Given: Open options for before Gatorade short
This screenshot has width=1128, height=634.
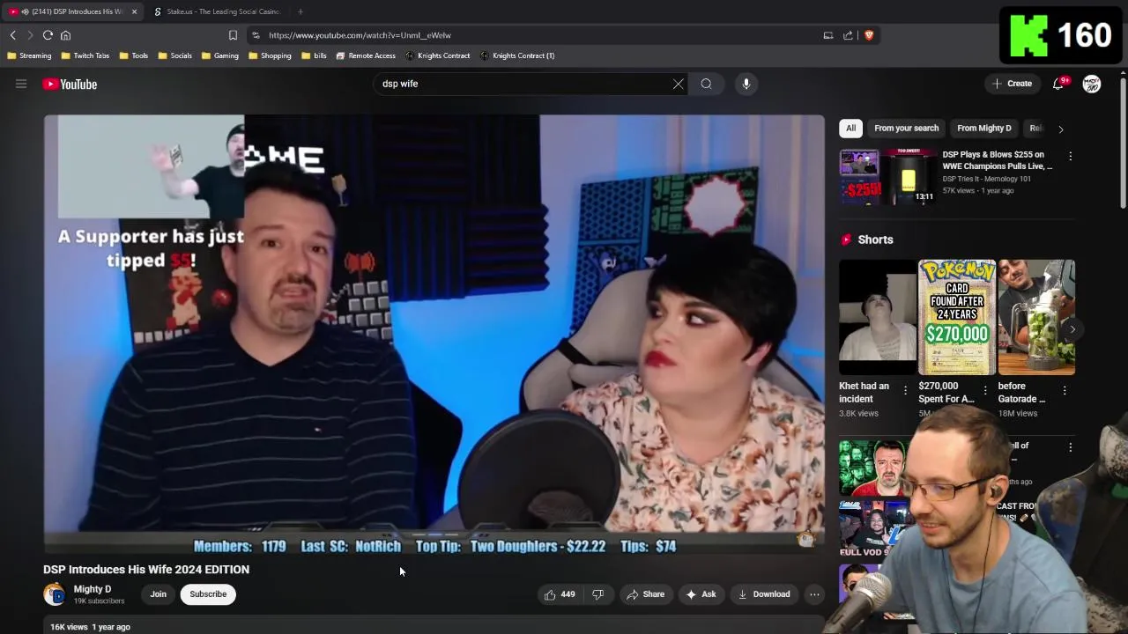Looking at the screenshot, I should (1065, 391).
